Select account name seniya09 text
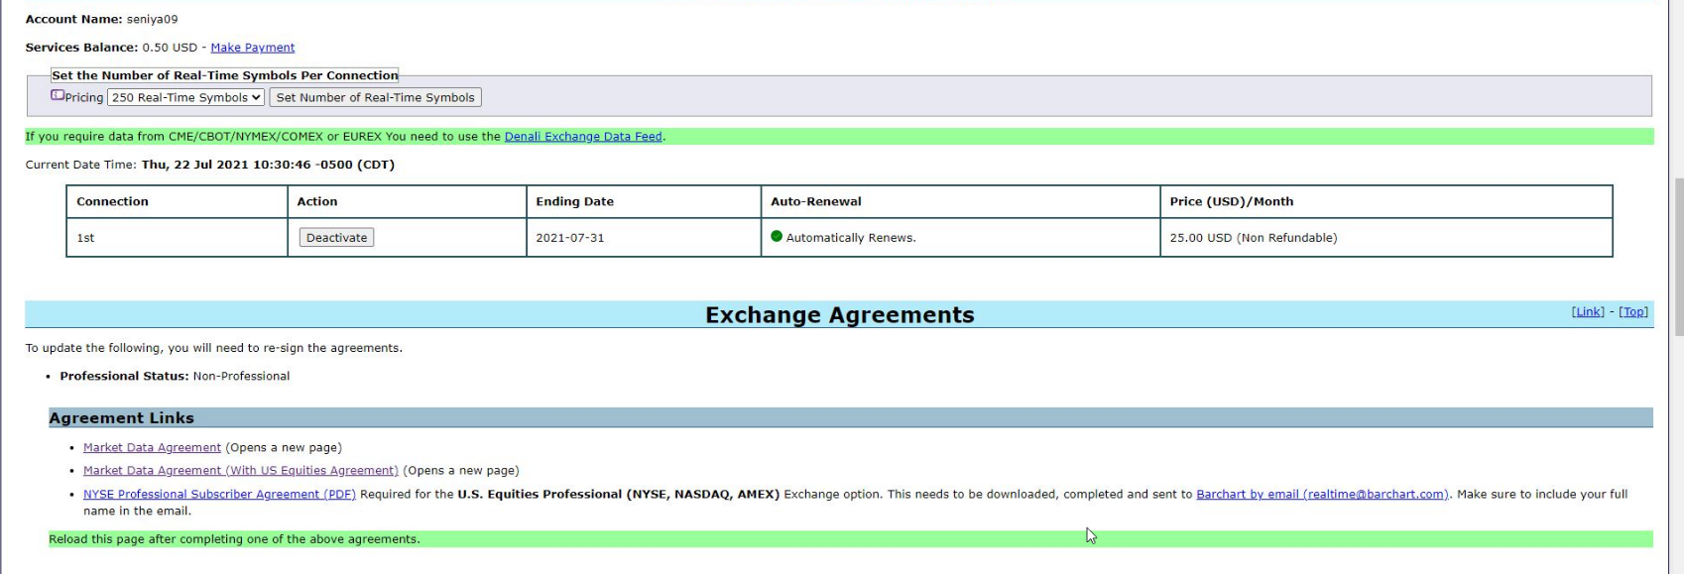This screenshot has height=574, width=1684. [x=152, y=20]
